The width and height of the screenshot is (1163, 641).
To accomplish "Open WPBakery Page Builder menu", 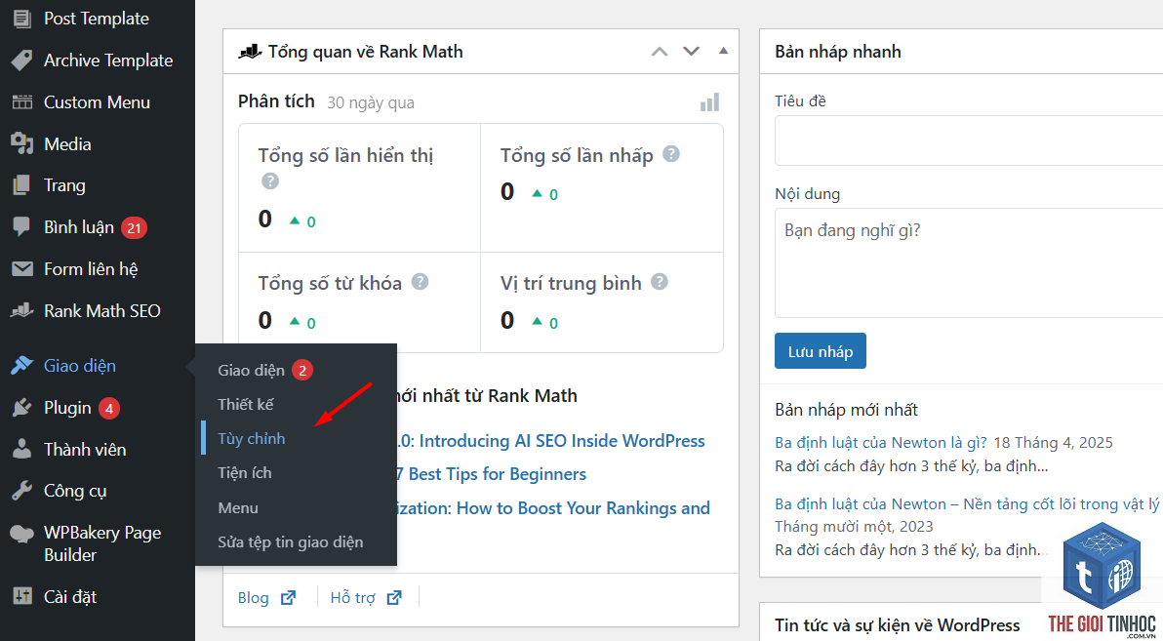I will 102,543.
